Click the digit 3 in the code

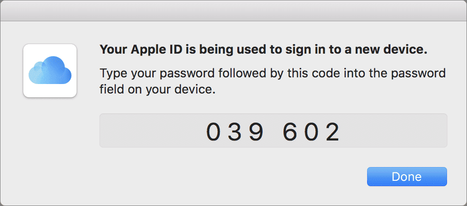pyautogui.click(x=236, y=131)
